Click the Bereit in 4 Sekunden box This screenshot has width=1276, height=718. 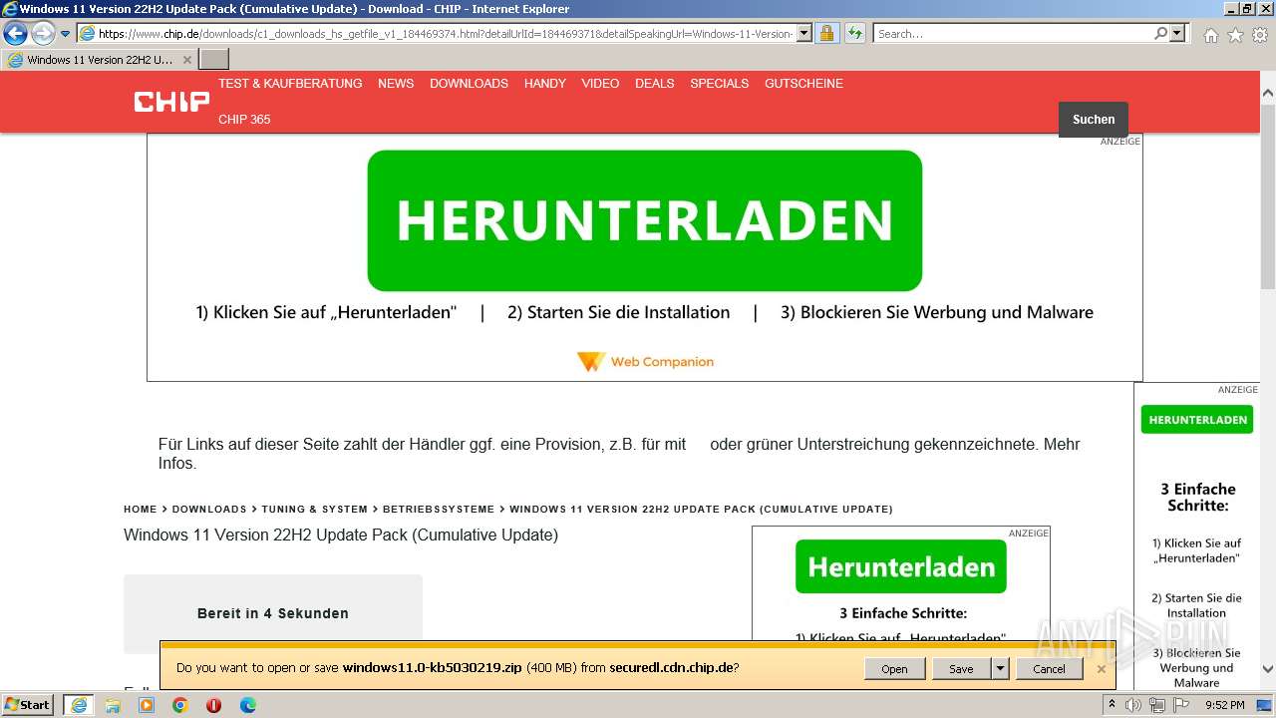(x=273, y=613)
